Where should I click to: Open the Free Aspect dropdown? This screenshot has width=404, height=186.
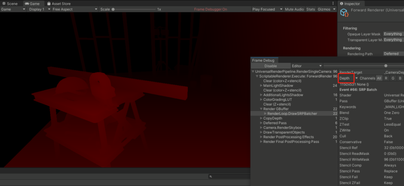pyautogui.click(x=74, y=9)
